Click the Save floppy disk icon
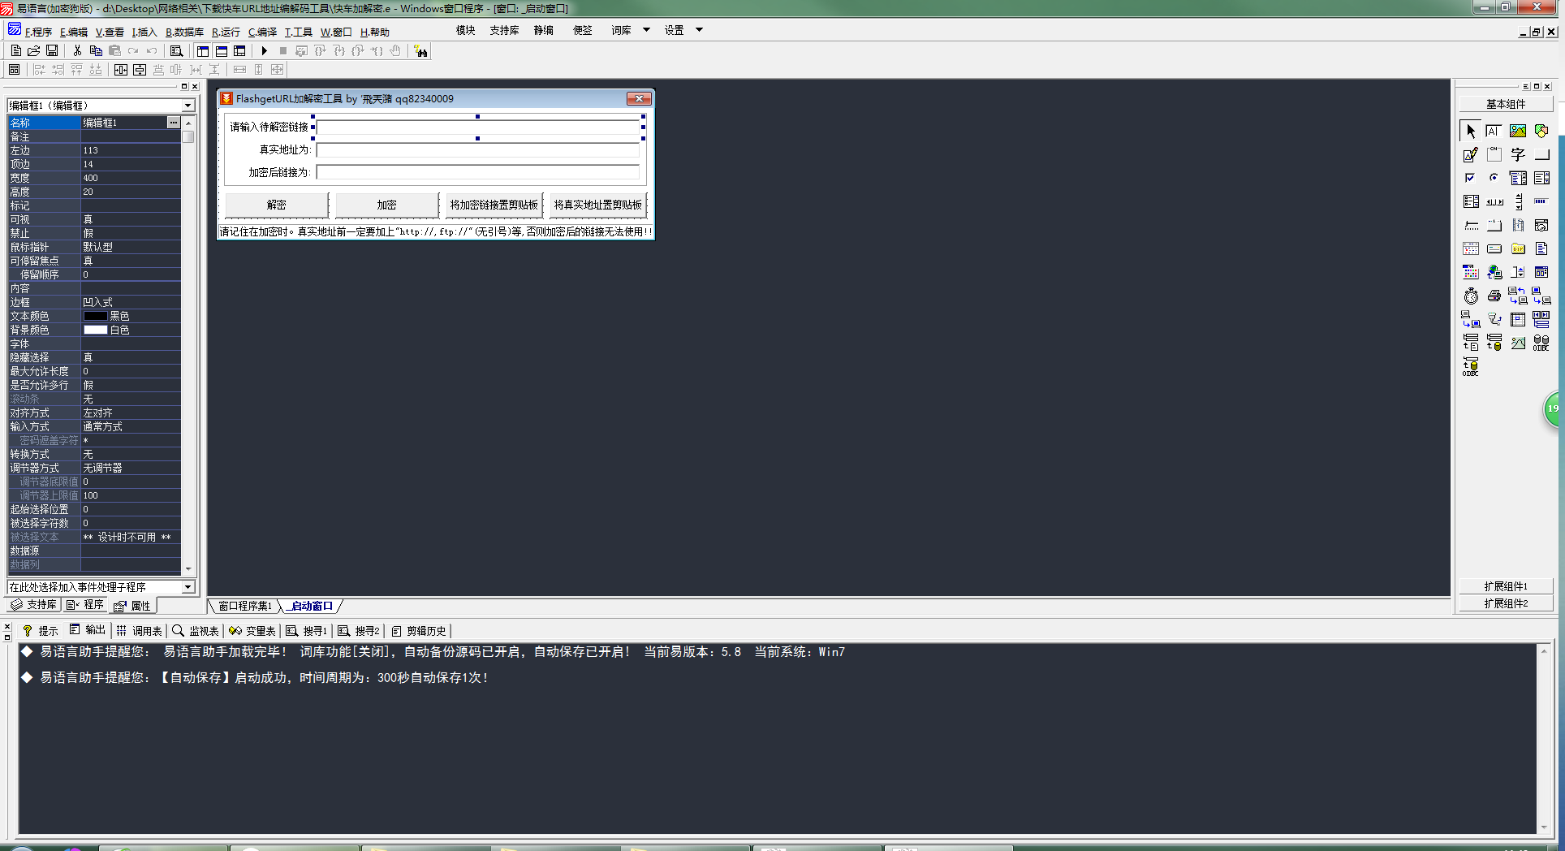 (52, 50)
